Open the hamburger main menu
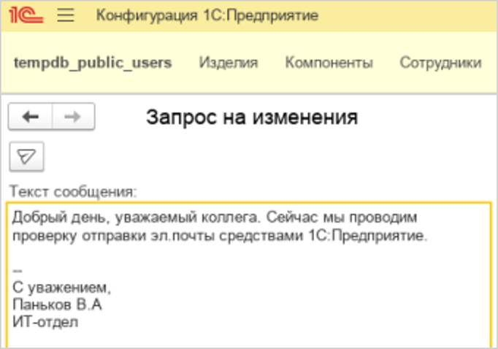The image size is (498, 349). click(x=66, y=15)
